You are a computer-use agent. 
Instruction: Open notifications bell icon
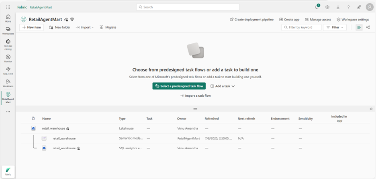point(317,7)
